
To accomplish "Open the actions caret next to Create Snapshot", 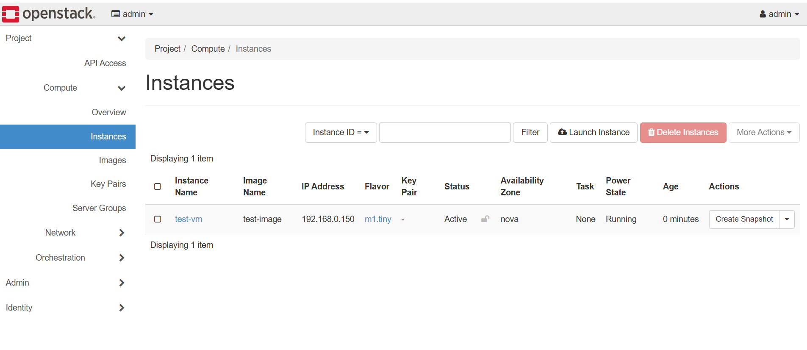I will [x=787, y=219].
